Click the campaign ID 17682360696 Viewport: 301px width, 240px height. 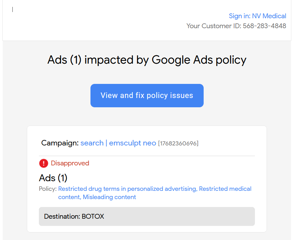178,143
